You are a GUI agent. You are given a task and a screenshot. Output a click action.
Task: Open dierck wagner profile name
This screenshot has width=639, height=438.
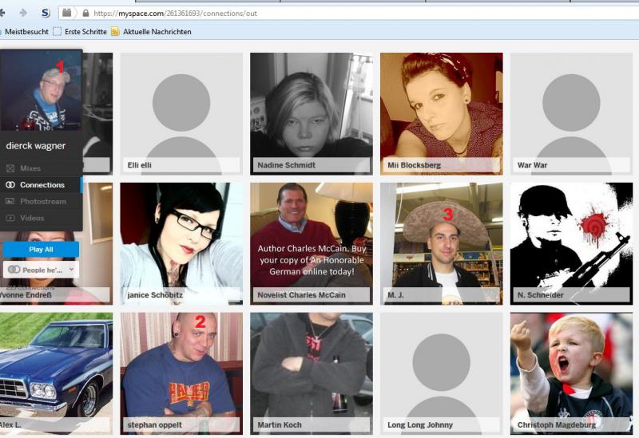(x=36, y=146)
